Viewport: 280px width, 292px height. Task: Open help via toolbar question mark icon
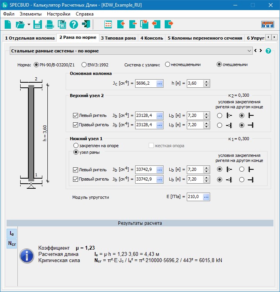pos(74,24)
